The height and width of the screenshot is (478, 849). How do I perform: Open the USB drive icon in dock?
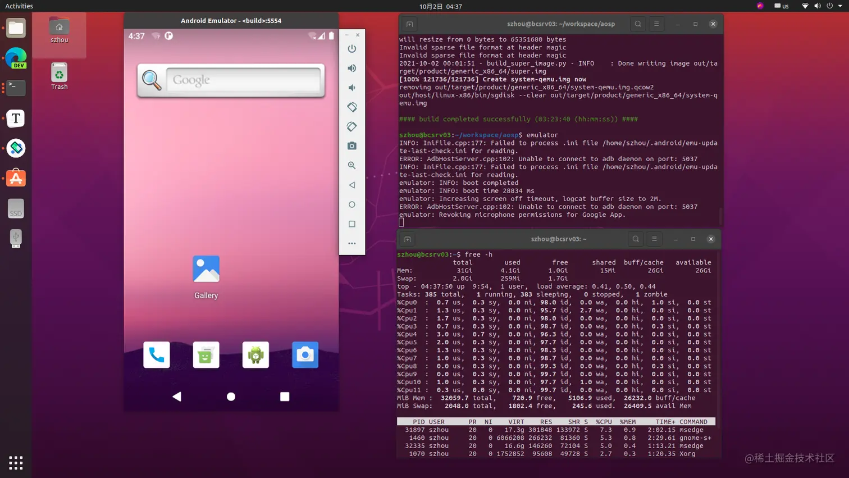click(16, 239)
